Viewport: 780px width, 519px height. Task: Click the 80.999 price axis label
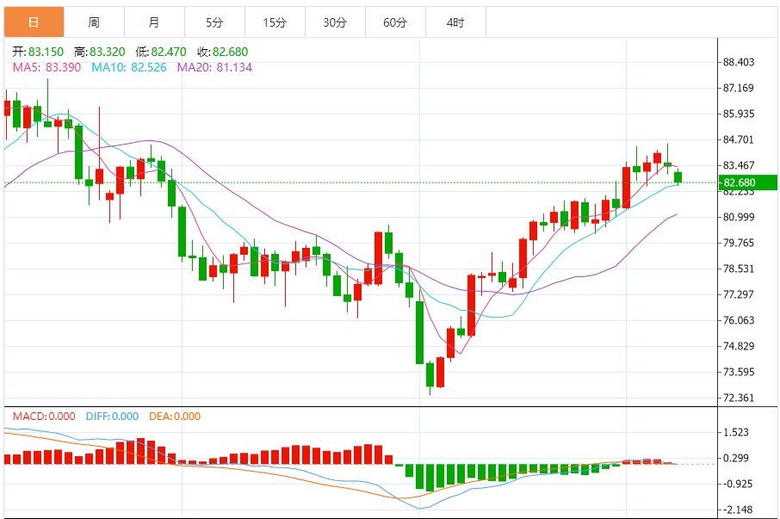tap(738, 217)
